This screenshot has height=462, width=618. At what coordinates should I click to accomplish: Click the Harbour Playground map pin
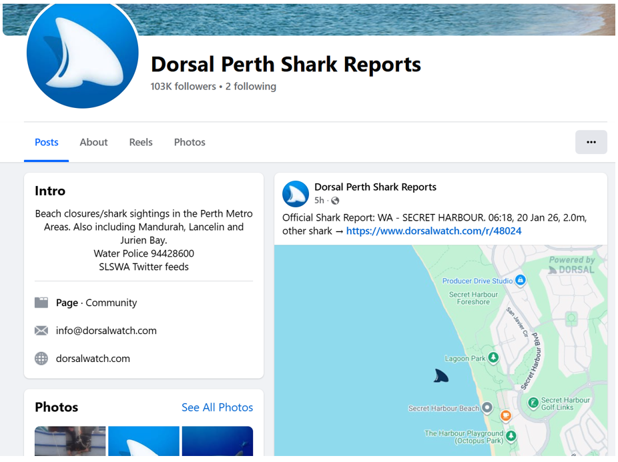(511, 436)
